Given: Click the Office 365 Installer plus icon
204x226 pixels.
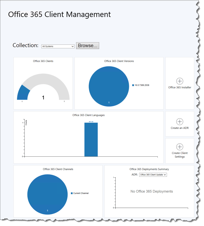Looking at the screenshot, I should [x=180, y=81].
